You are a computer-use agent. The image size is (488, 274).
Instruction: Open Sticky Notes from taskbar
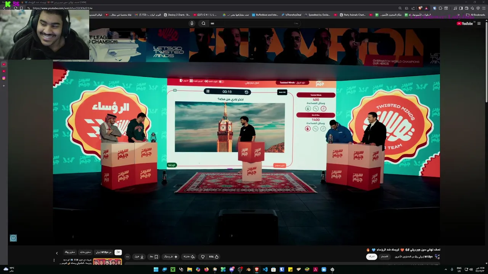point(290,269)
